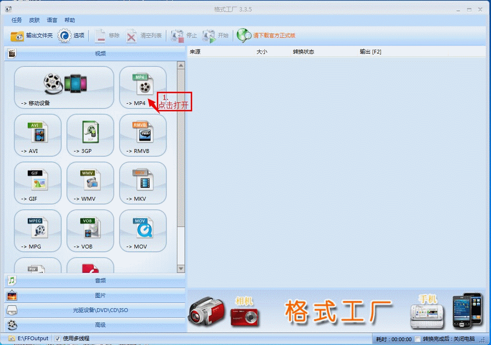491x345 pixels.
Task: Enable shutdown after conversion completes
Action: (417, 338)
